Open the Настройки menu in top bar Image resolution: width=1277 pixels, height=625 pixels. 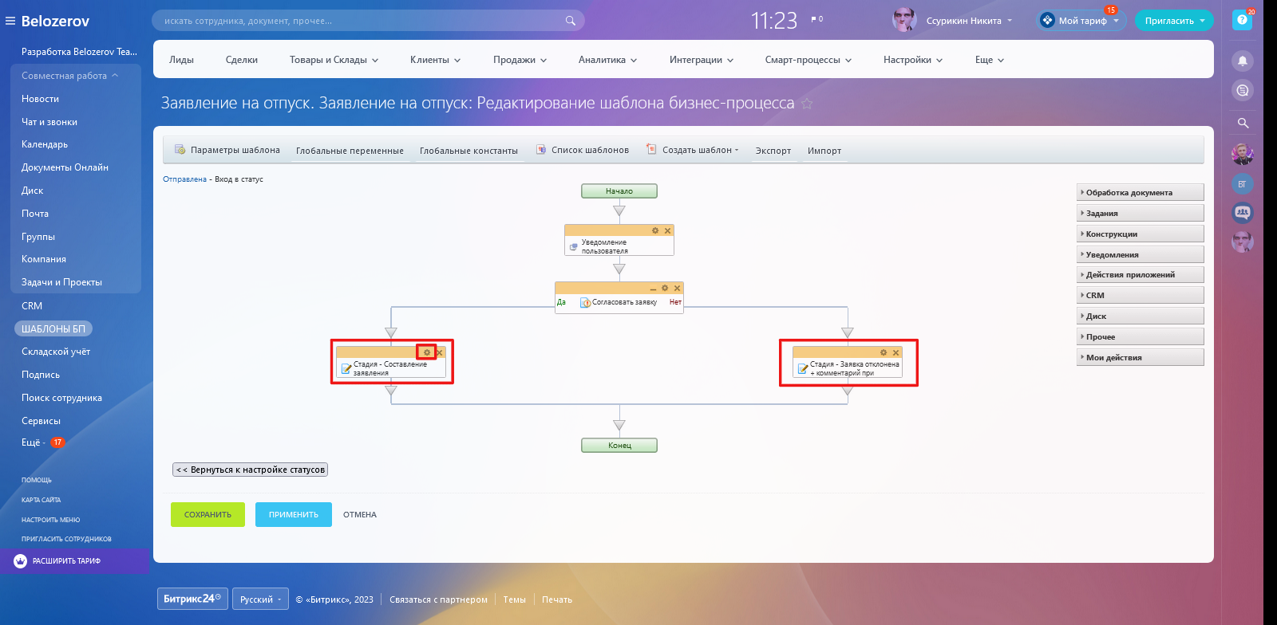point(913,60)
